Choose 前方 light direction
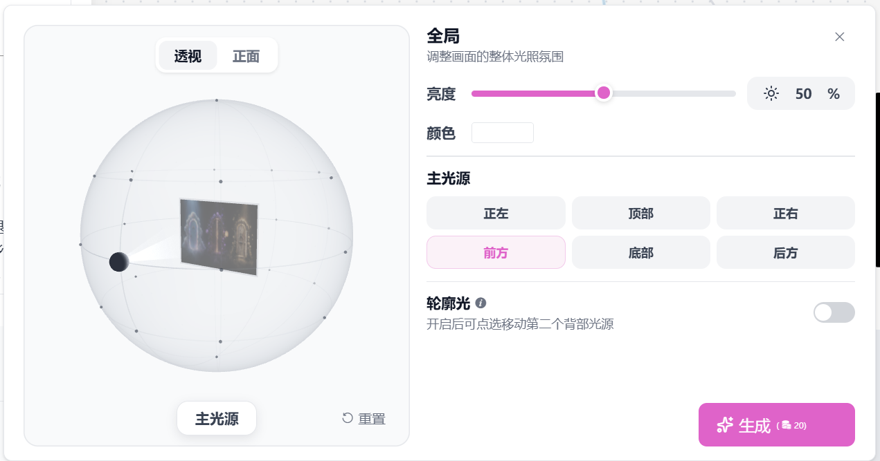The height and width of the screenshot is (461, 880). 496,252
